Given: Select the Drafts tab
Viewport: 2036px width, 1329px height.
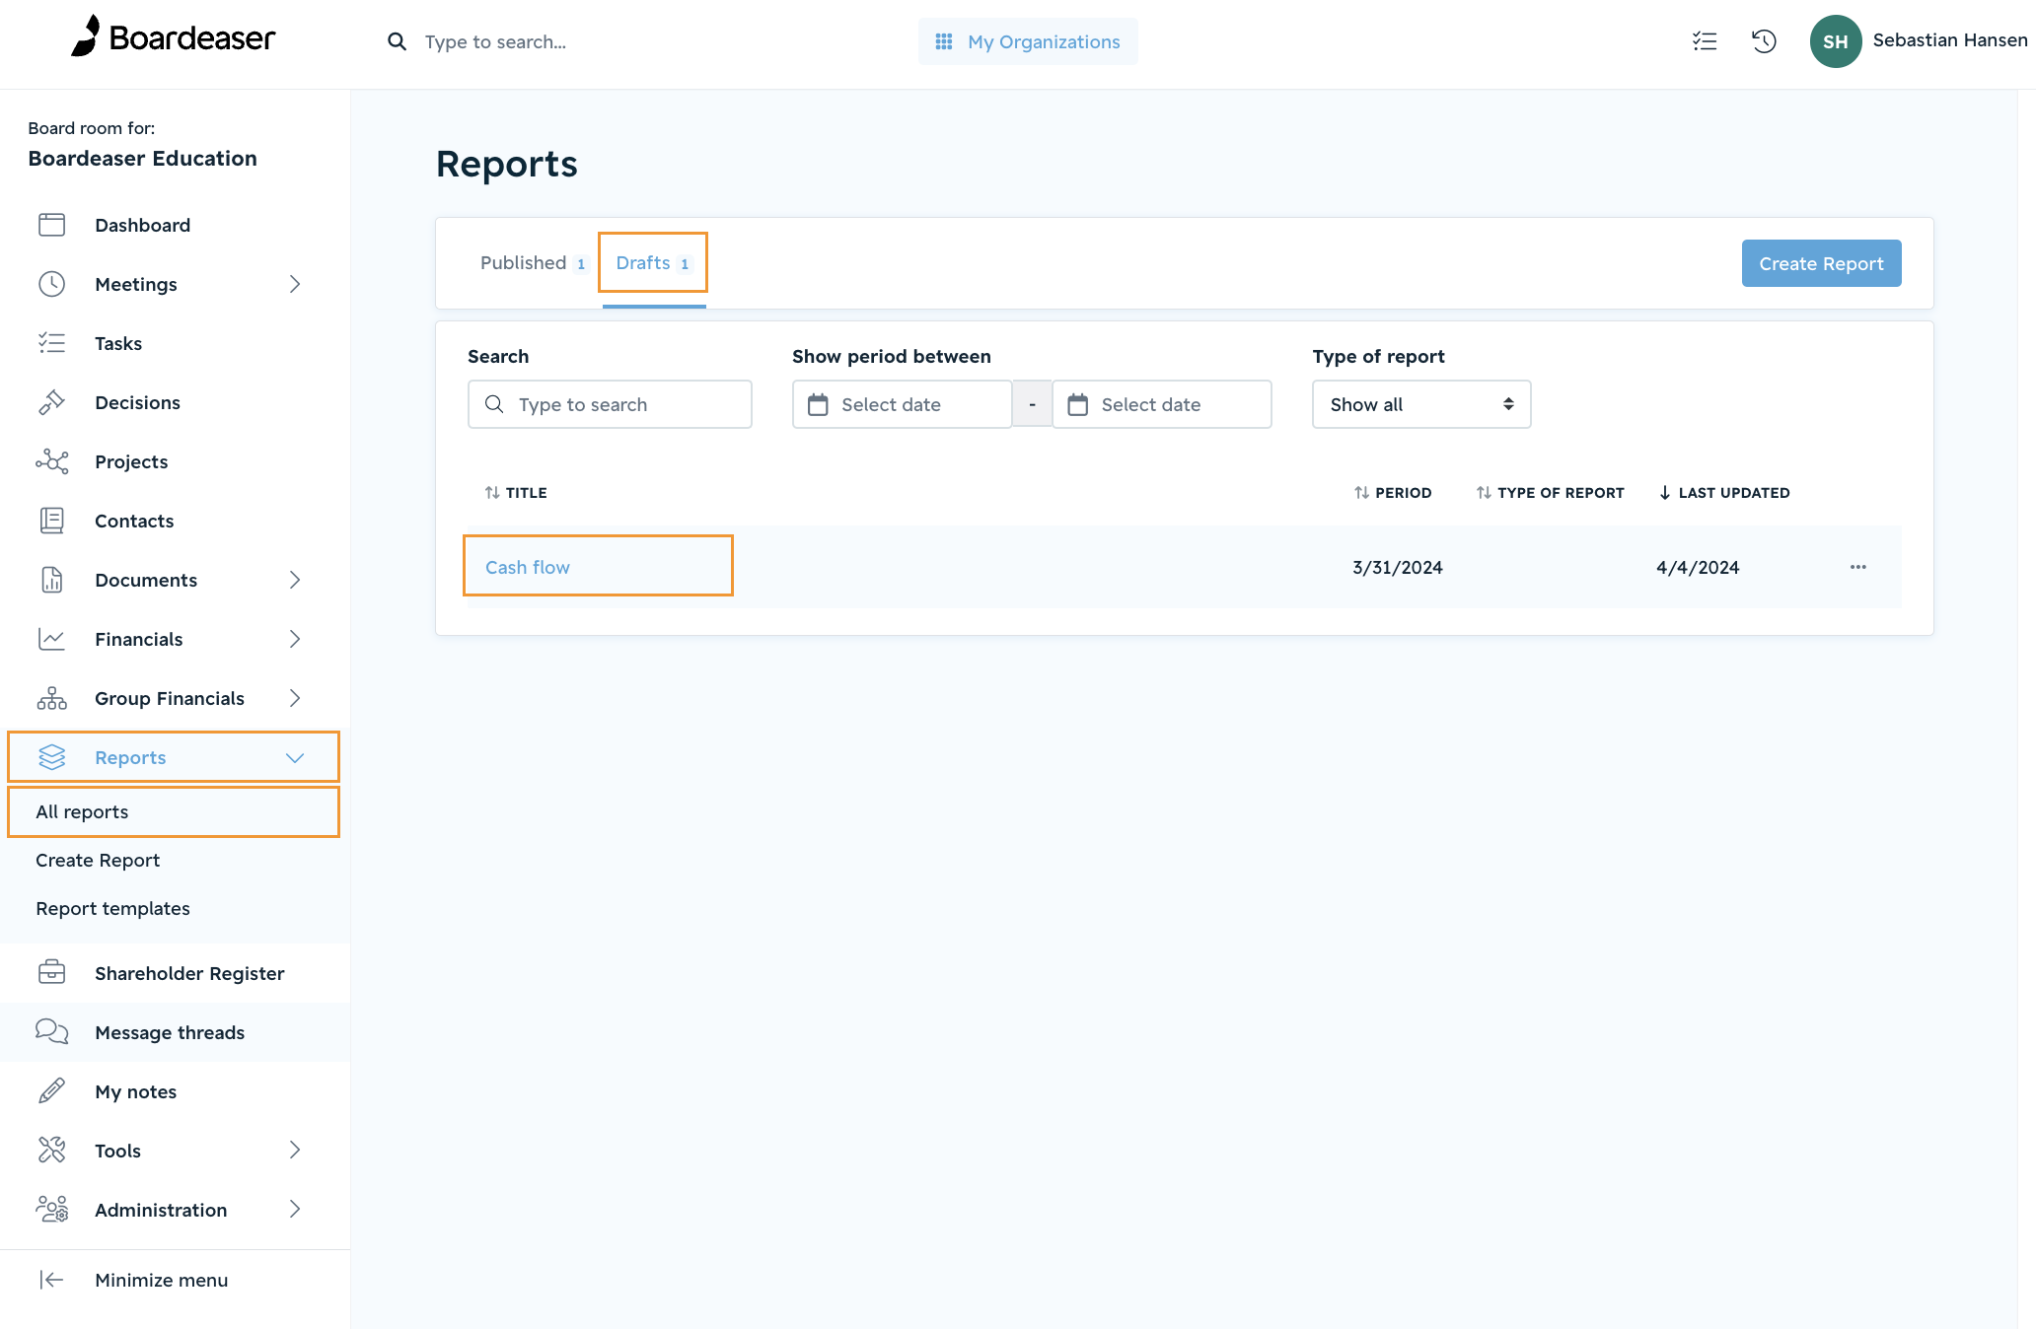Looking at the screenshot, I should pyautogui.click(x=653, y=263).
